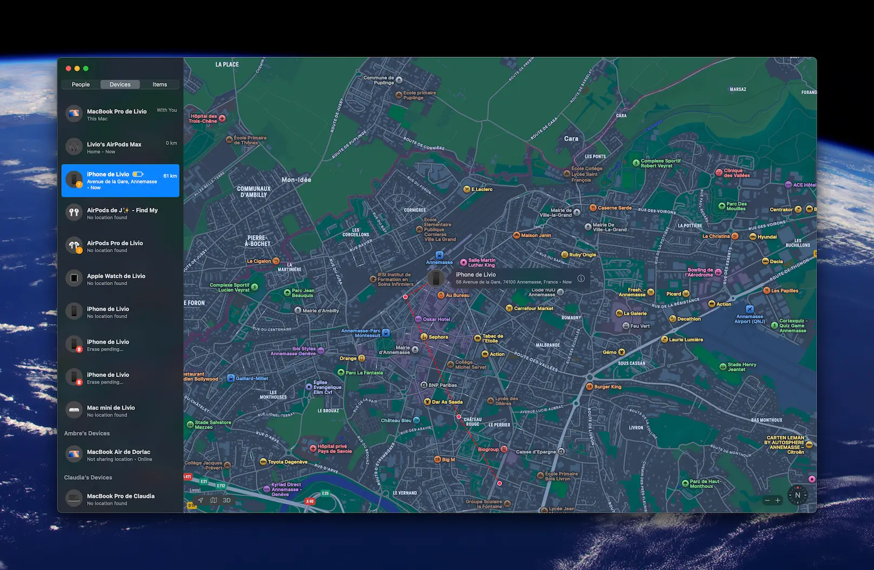Click the Laurie Lumière marker
The height and width of the screenshot is (570, 874).
pyautogui.click(x=664, y=339)
